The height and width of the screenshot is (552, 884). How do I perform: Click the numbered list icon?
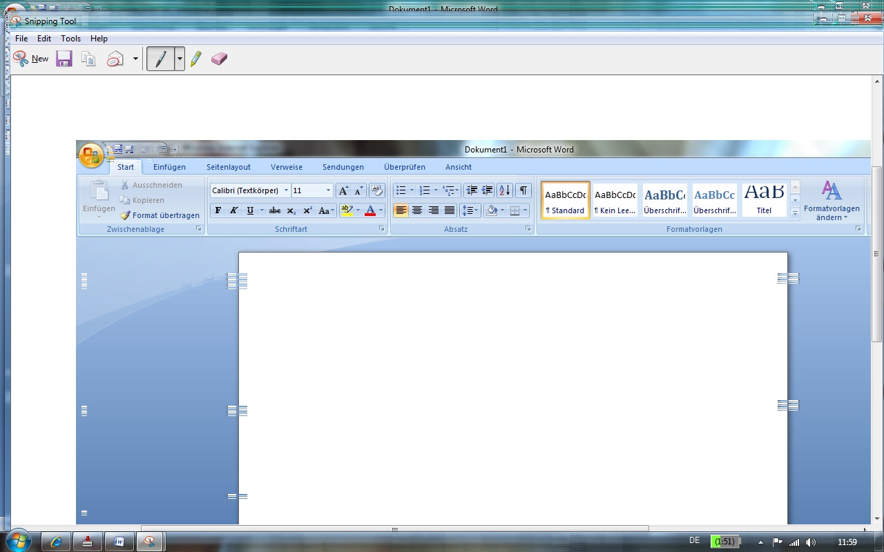coord(425,190)
